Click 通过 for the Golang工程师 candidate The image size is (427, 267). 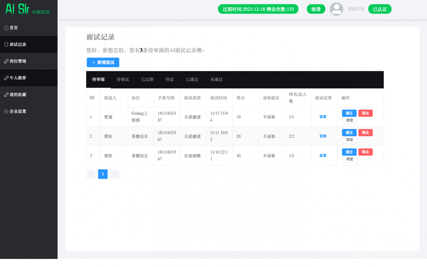tap(349, 113)
